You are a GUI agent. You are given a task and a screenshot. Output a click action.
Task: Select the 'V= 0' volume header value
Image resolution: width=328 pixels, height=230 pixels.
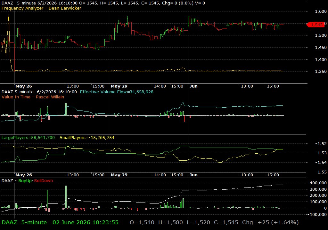coord(200,3)
